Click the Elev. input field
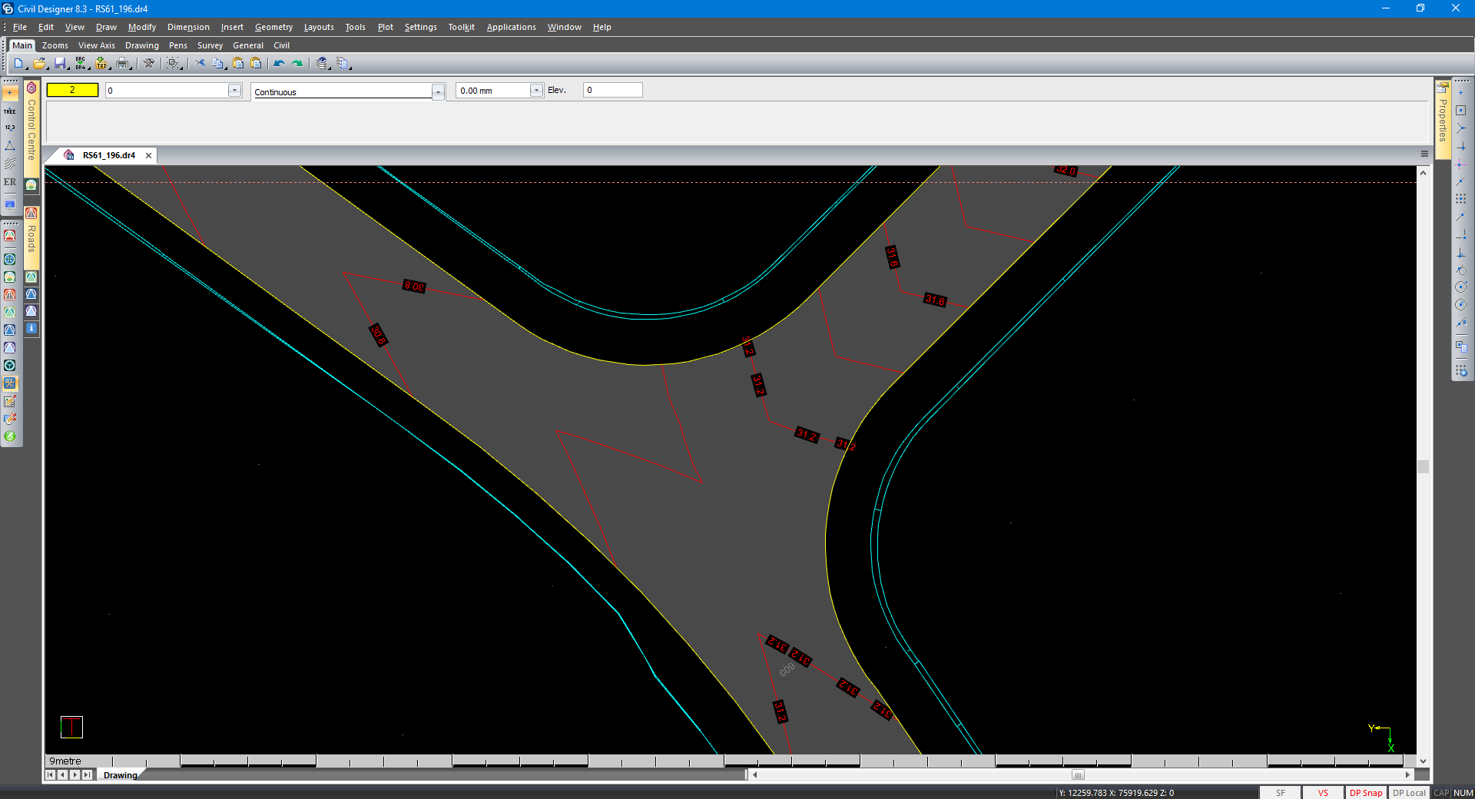Image resolution: width=1475 pixels, height=799 pixels. point(612,90)
